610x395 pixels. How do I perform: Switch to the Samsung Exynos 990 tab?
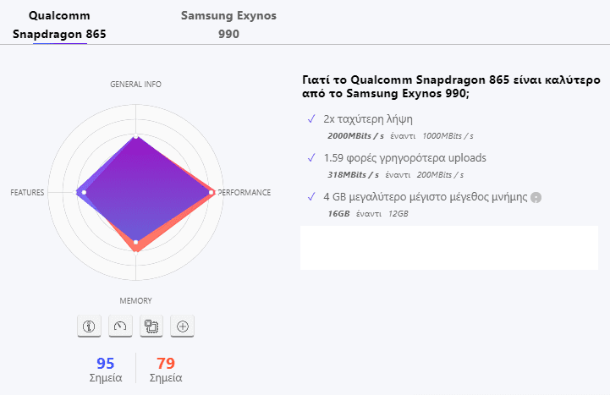(x=228, y=25)
